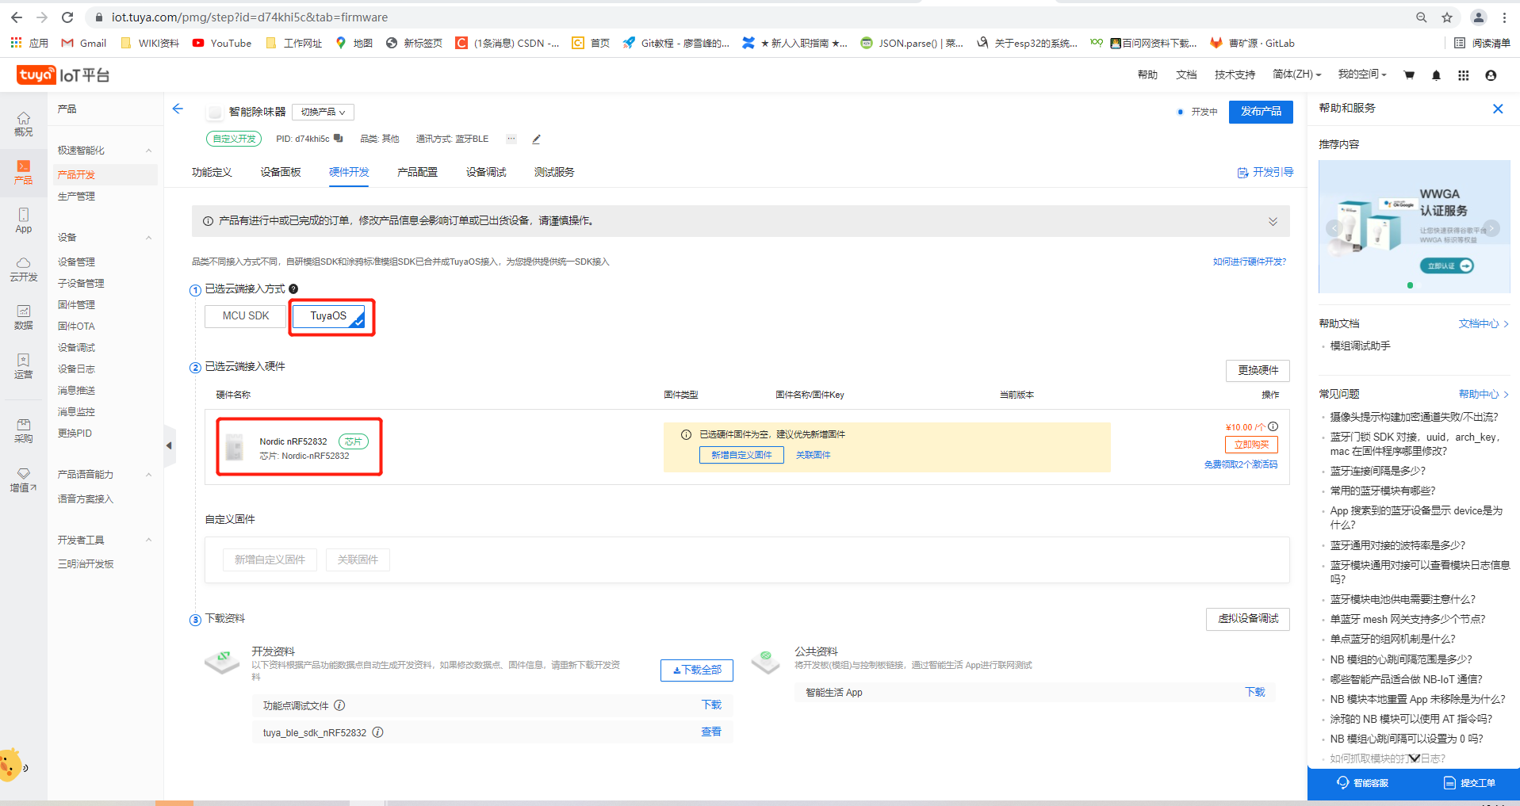This screenshot has height=806, width=1520.
Task: Expand the order warning notice chevron
Action: click(x=1273, y=221)
